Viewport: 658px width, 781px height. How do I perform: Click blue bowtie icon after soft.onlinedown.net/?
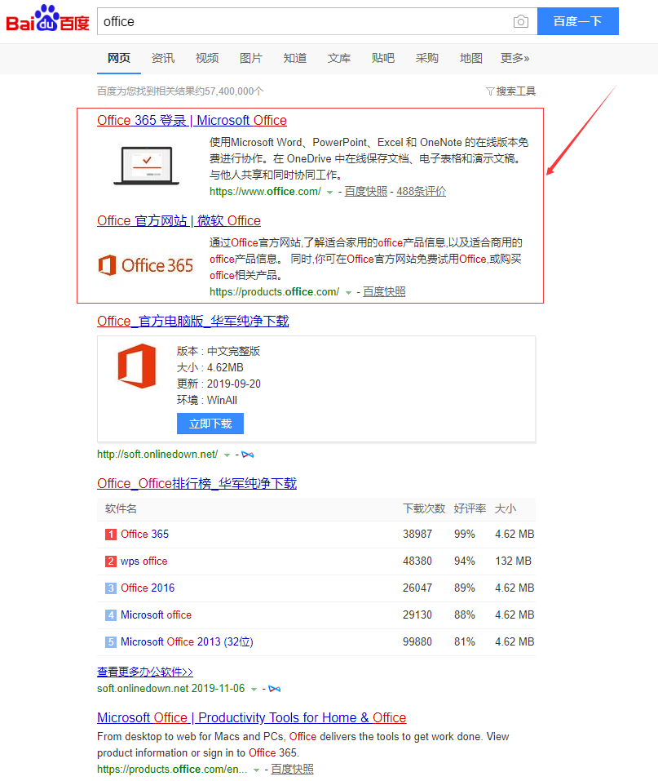click(247, 455)
